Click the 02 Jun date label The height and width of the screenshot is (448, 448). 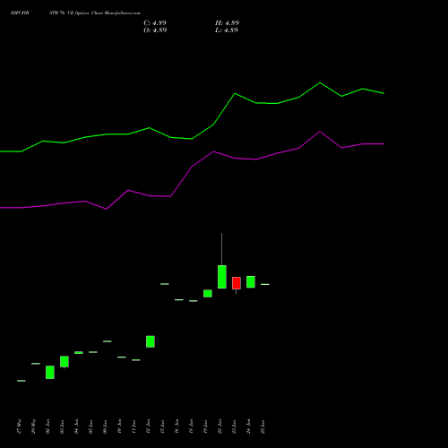[47, 426]
